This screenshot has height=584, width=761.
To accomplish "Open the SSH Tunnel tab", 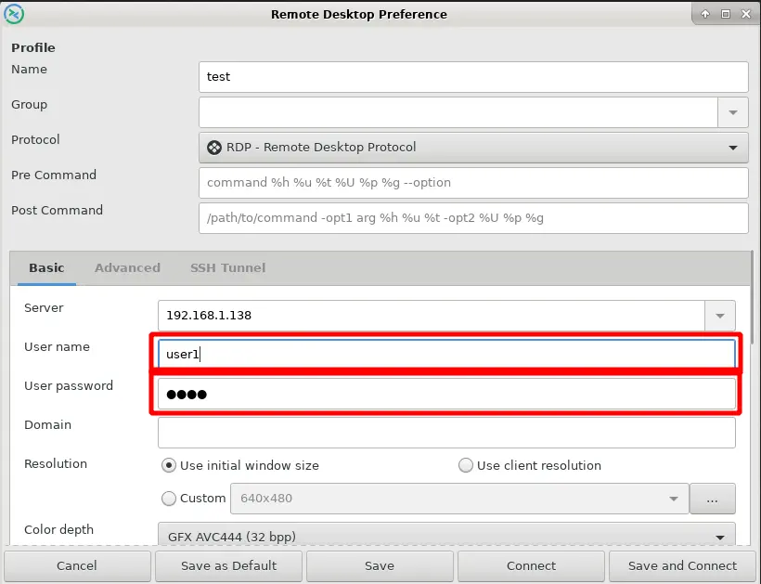I will tap(227, 267).
